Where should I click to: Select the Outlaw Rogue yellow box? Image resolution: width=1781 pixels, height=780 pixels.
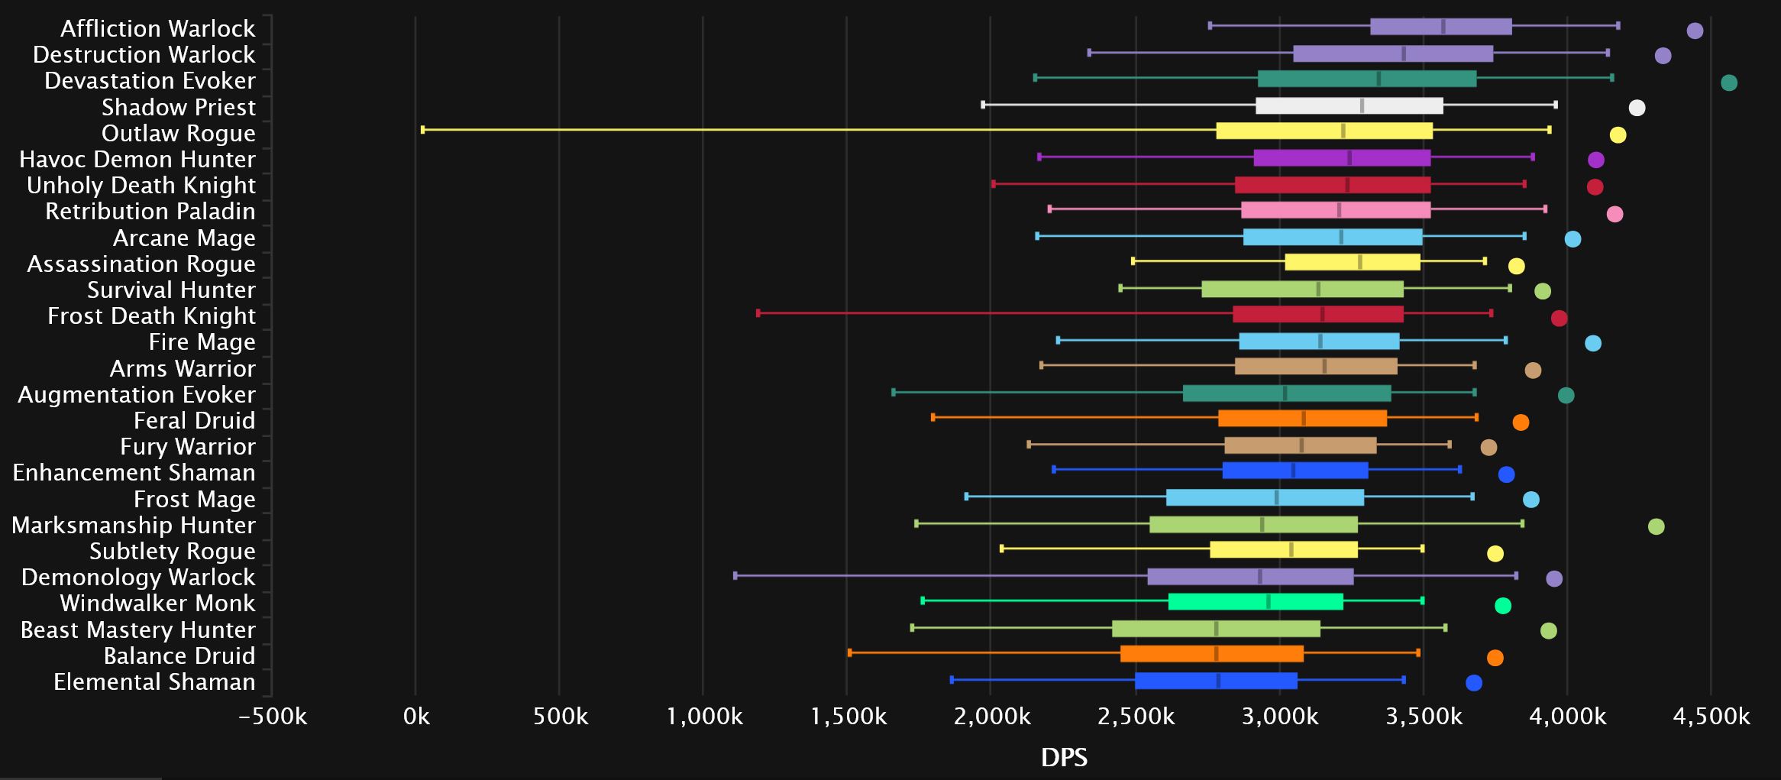point(1324,131)
